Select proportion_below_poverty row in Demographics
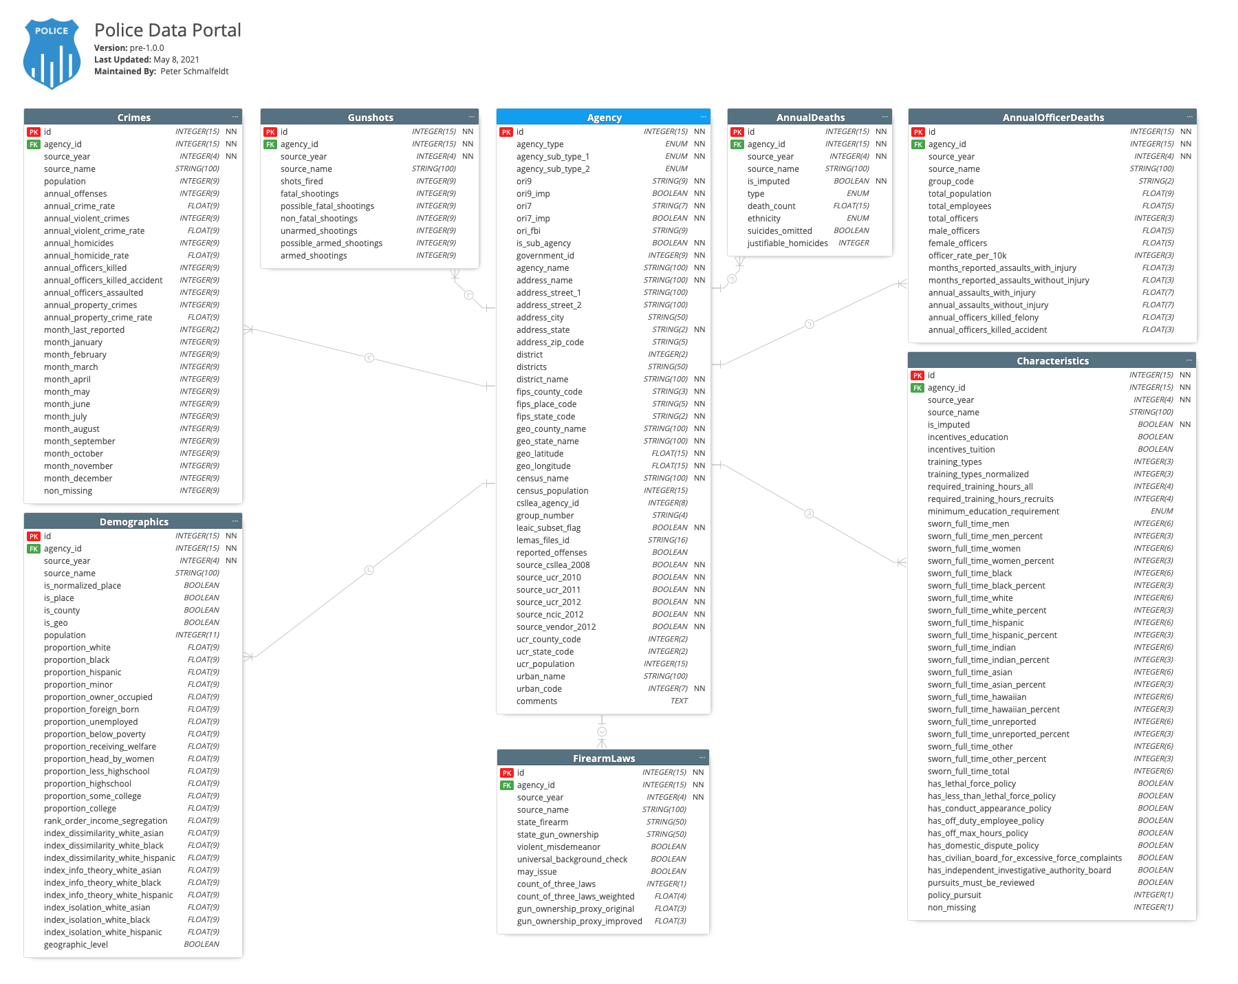 [133, 734]
